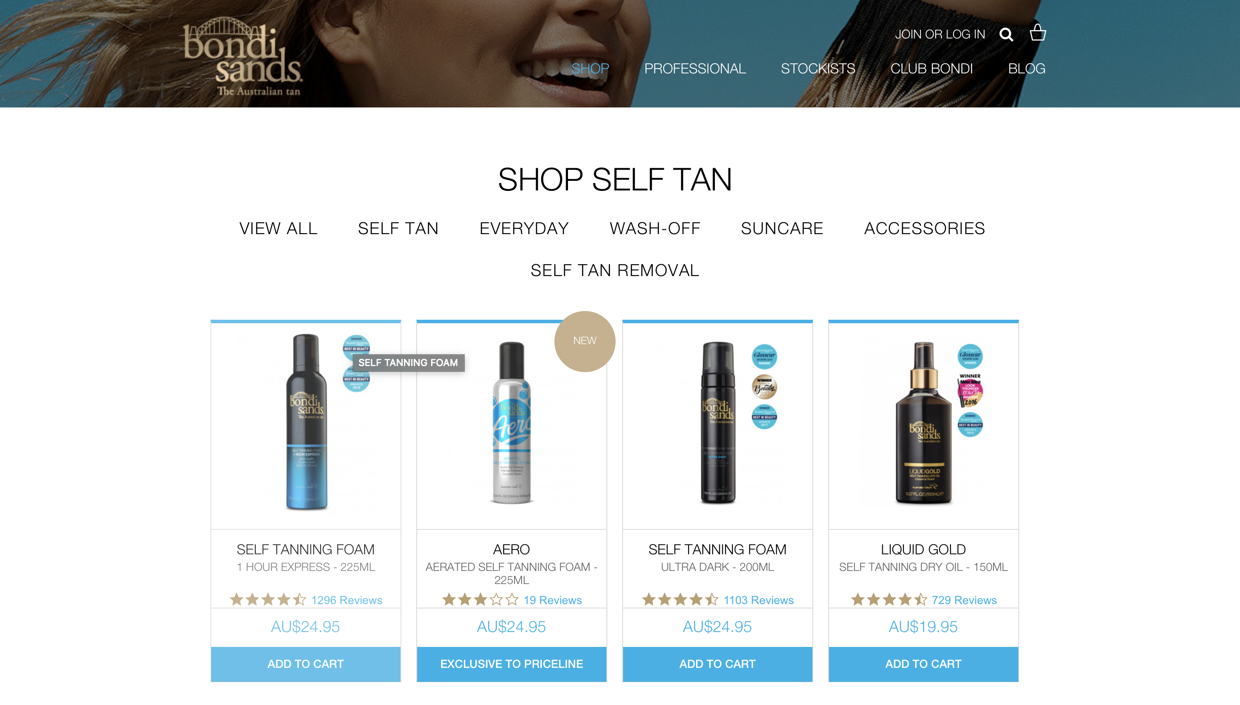
Task: Click the Bondi Sands logo
Action: click(242, 57)
